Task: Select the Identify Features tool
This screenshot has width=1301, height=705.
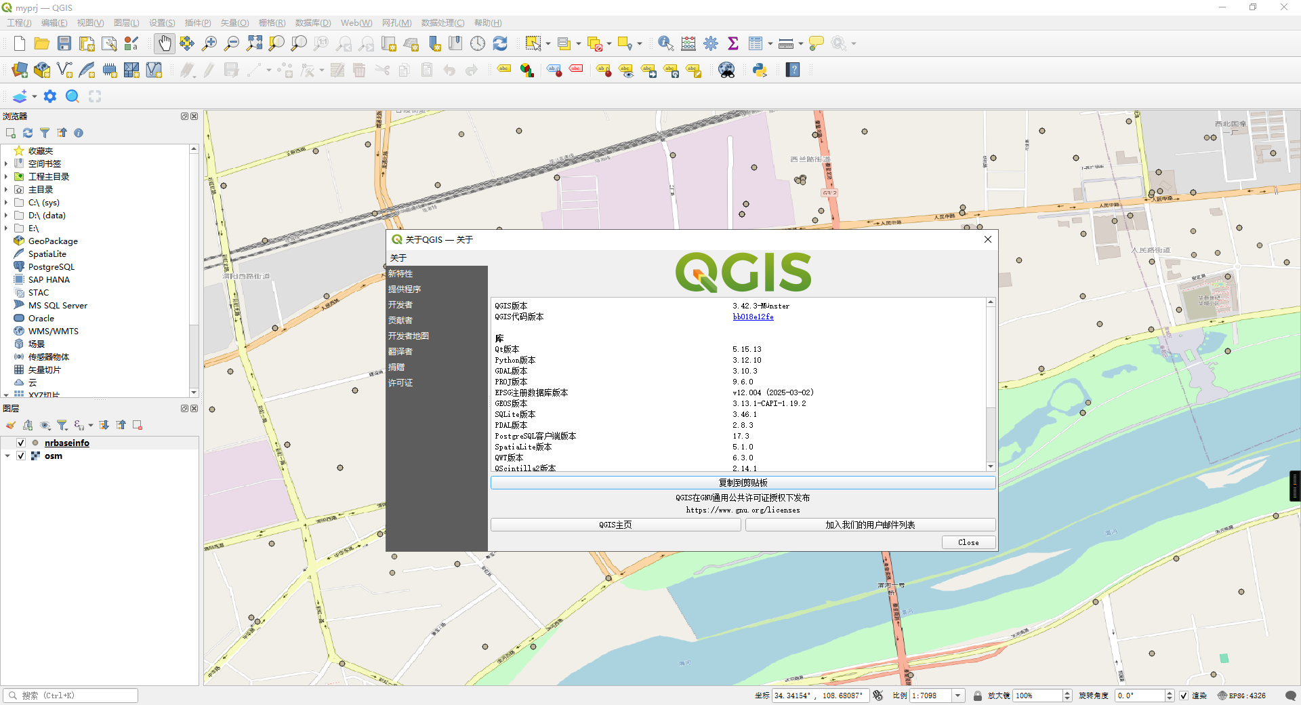Action: click(x=665, y=43)
